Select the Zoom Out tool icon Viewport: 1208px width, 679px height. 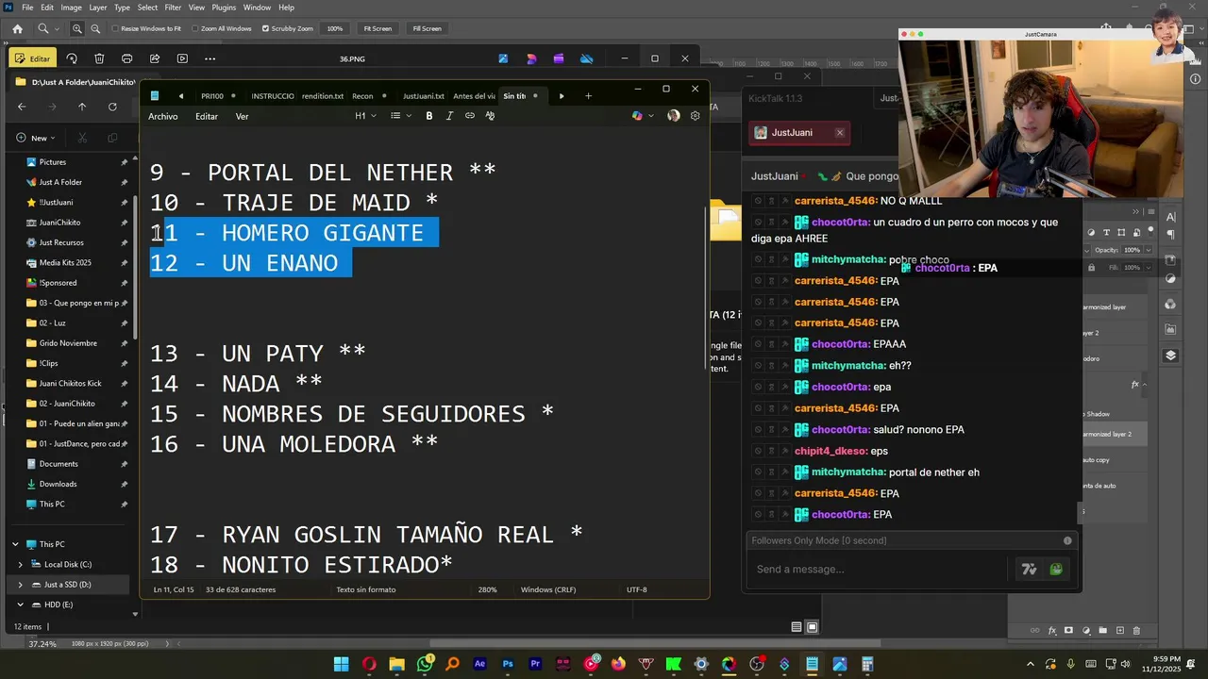pyautogui.click(x=95, y=28)
